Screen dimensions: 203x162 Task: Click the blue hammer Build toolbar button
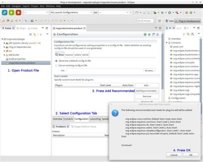[5, 13]
